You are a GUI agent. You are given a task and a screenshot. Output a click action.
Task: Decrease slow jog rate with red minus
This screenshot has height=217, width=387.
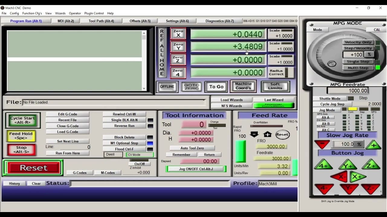click(x=322, y=145)
